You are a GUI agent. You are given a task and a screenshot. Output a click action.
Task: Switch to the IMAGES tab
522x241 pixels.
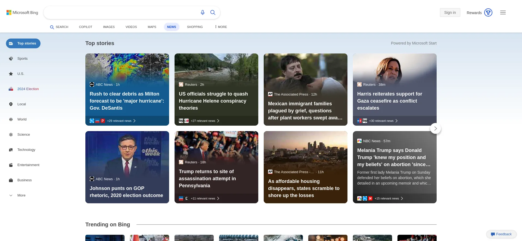(x=109, y=27)
